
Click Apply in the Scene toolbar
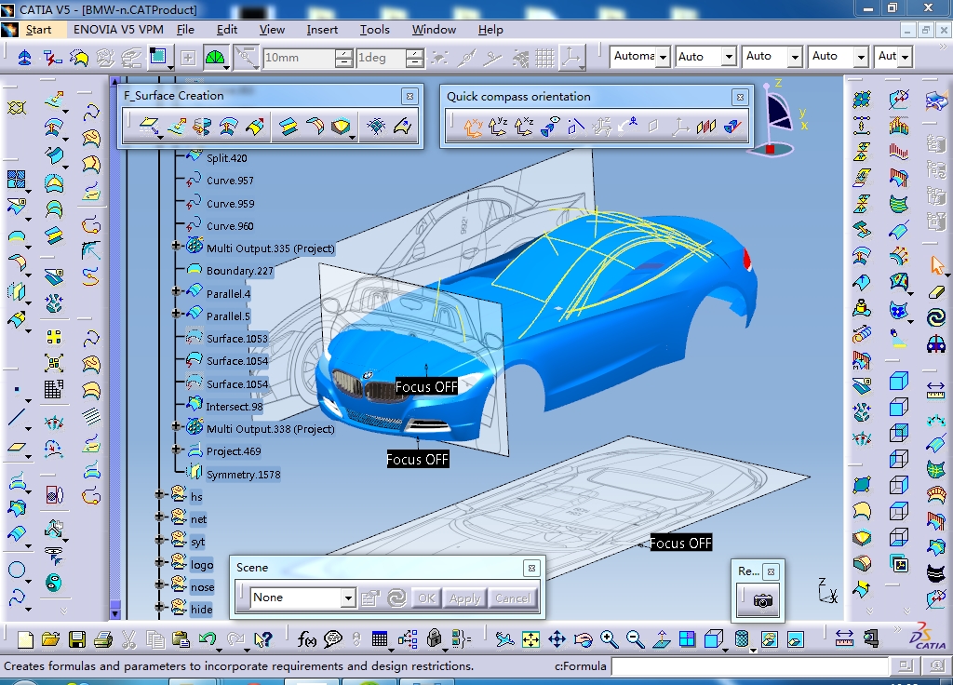click(x=465, y=598)
